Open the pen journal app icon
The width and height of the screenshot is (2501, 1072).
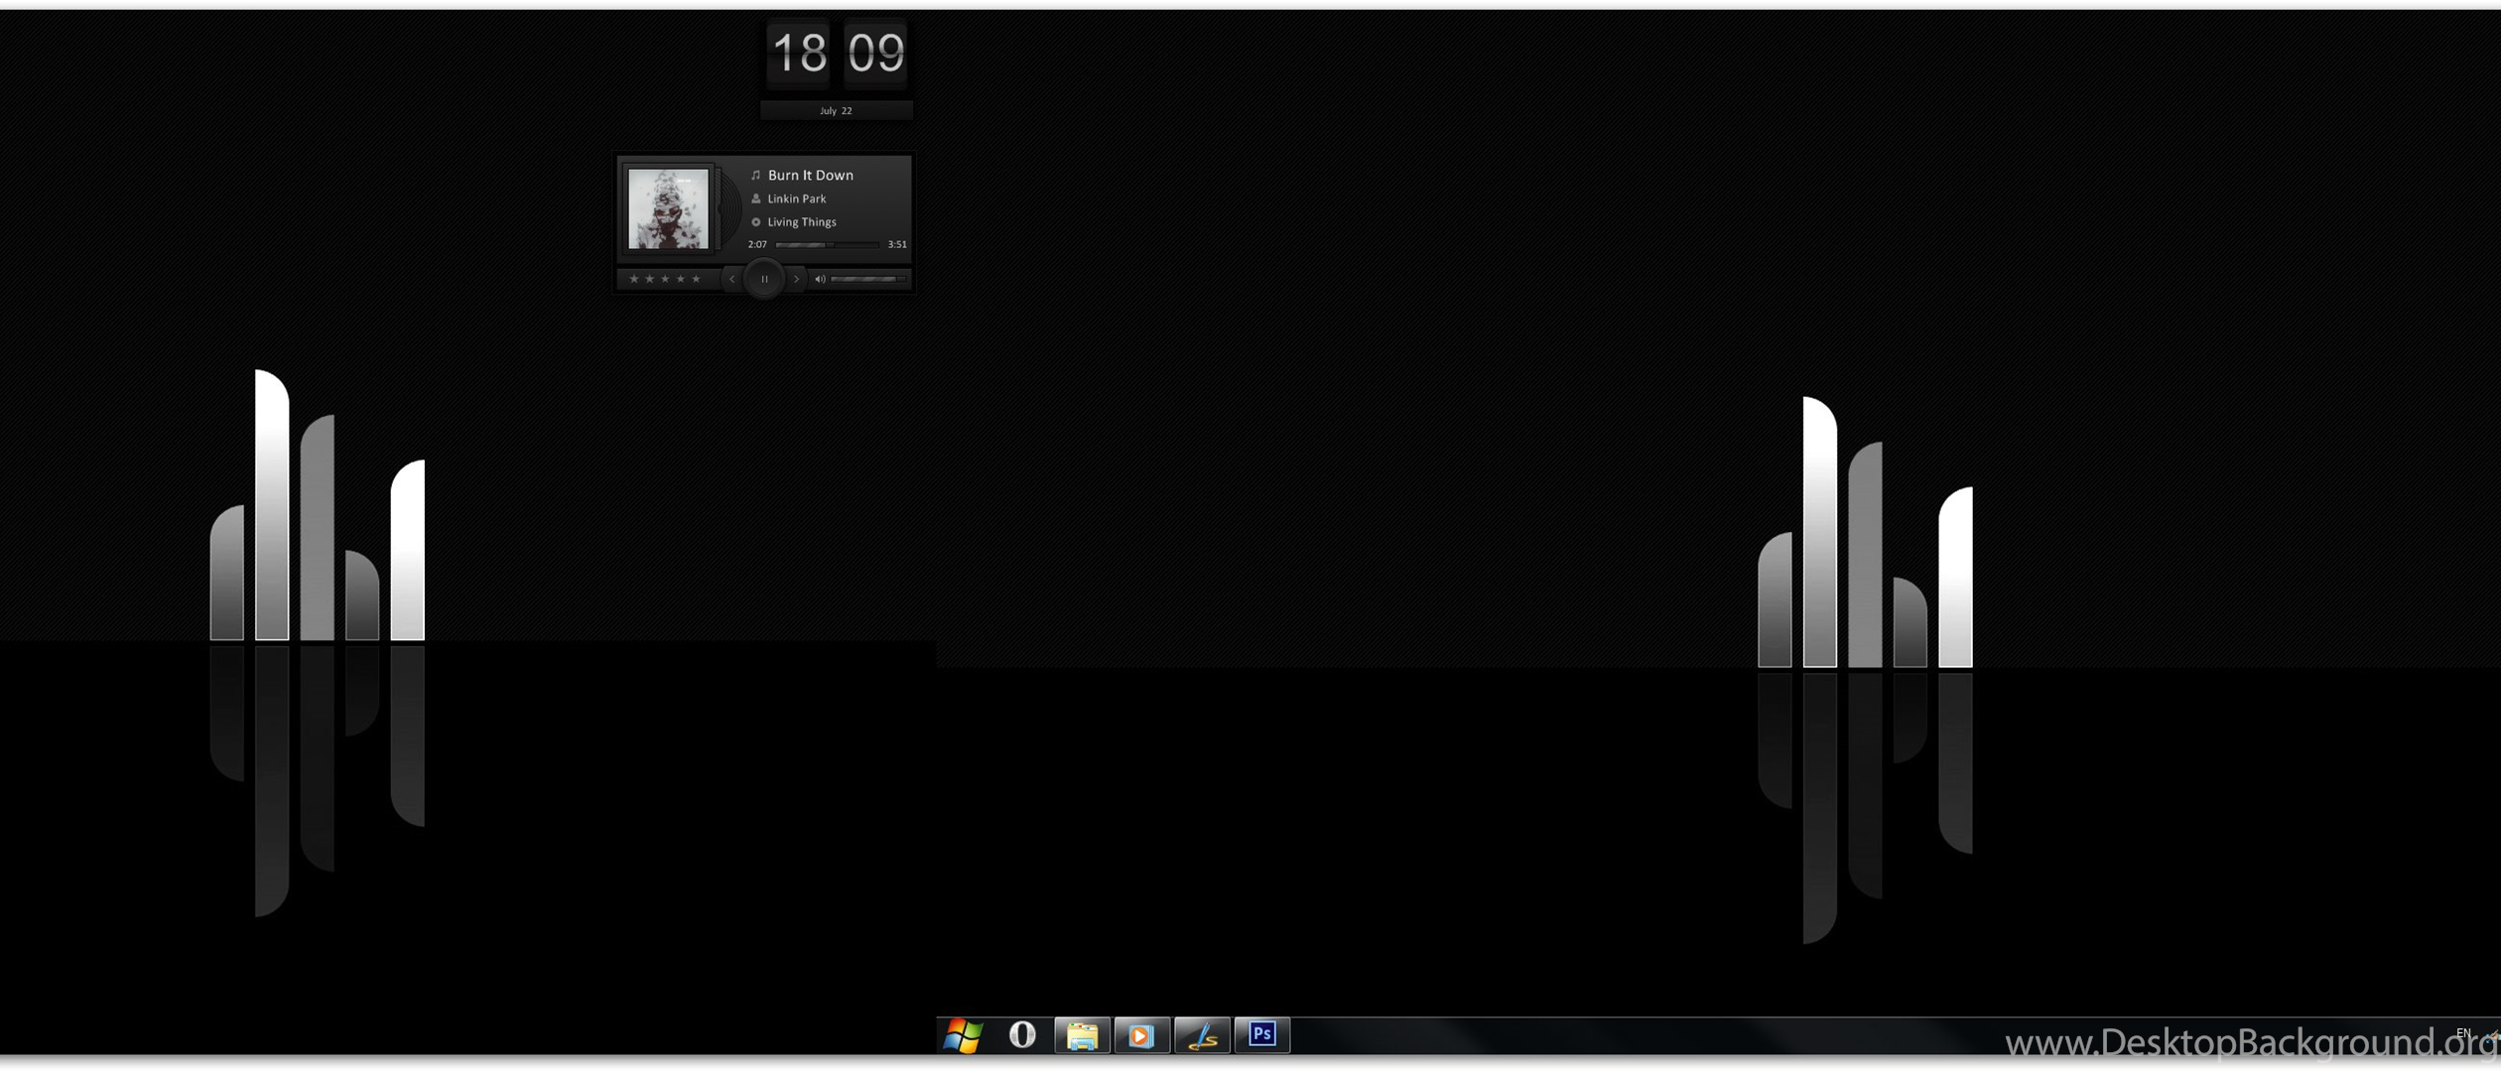pos(1202,1035)
